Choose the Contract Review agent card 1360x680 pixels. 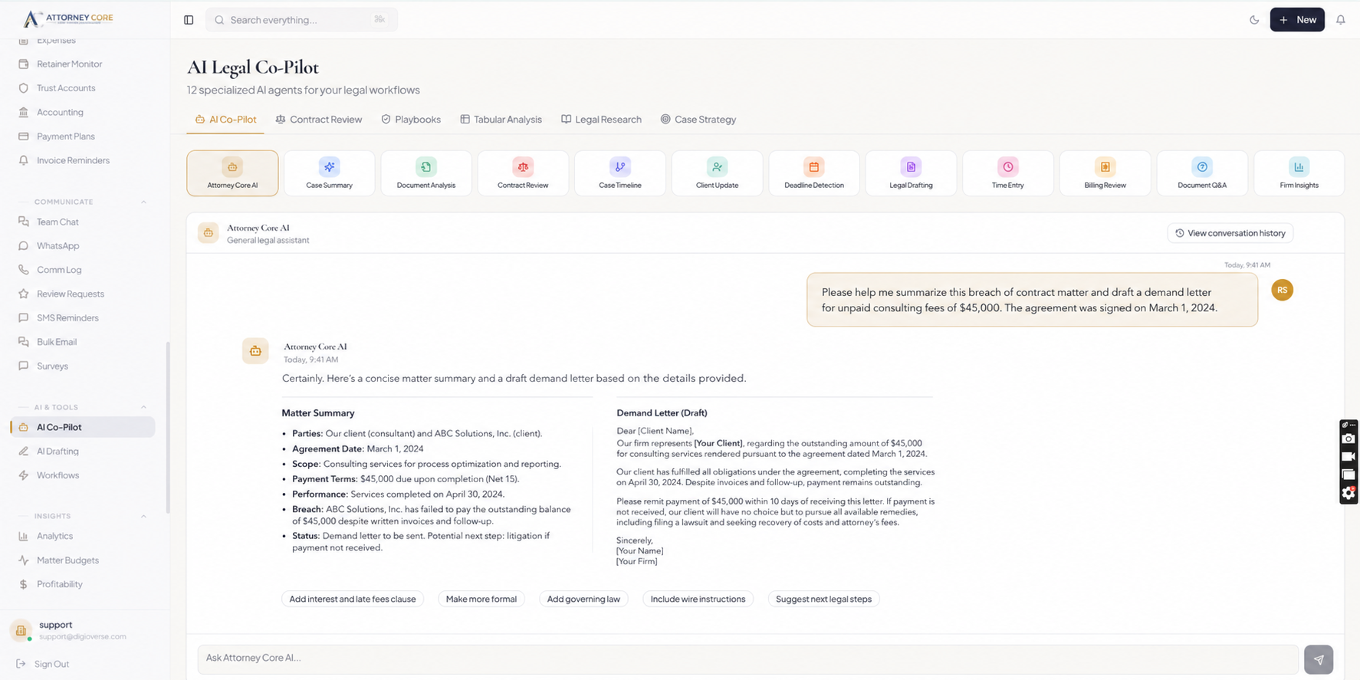[523, 173]
